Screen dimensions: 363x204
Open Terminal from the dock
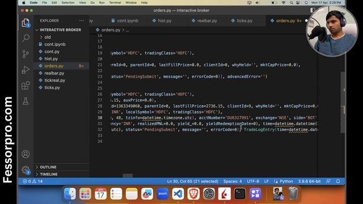click(240, 193)
